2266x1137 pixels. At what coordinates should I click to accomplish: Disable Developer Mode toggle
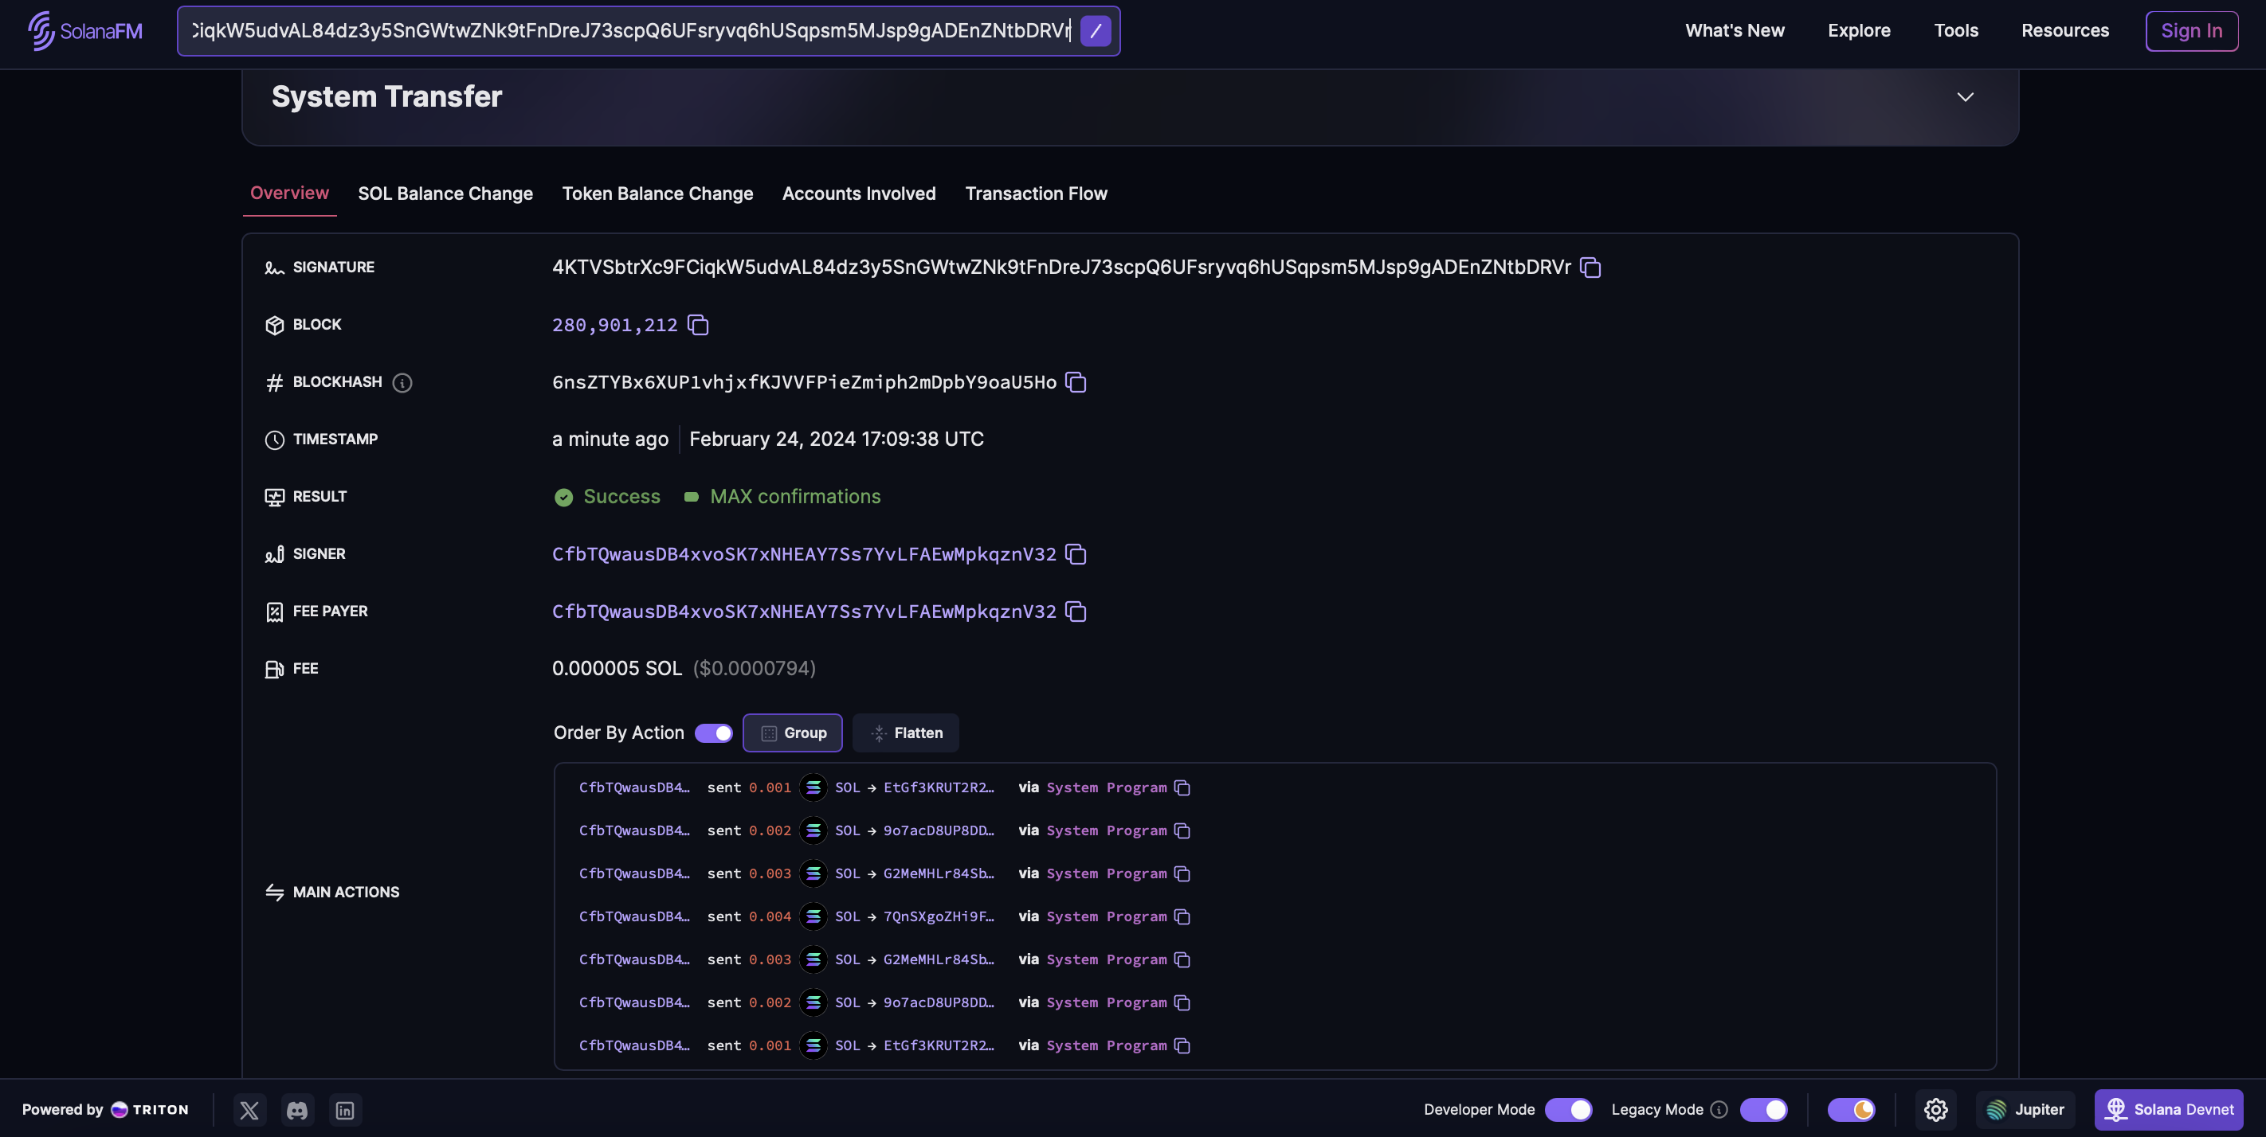(x=1568, y=1110)
